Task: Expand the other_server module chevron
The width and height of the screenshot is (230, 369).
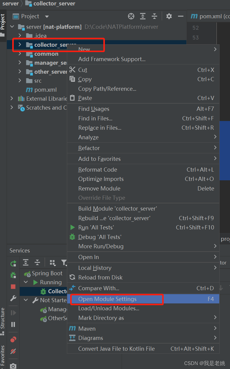Action: pyautogui.click(x=20, y=72)
